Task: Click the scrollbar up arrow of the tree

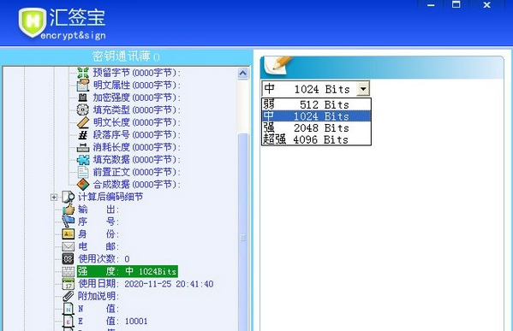Action: click(242, 74)
